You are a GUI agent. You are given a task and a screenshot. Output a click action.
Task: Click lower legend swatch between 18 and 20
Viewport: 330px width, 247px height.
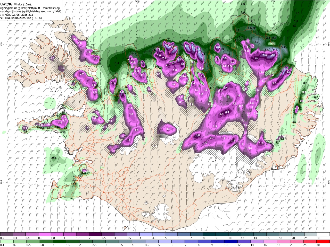point(284,241)
